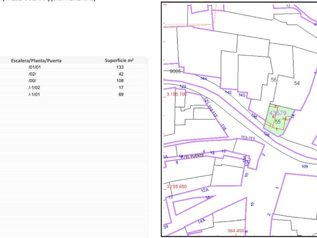Click street number 16 on the map
Image resolution: width=317 pixels, height=238 pixels.
pos(252,204)
